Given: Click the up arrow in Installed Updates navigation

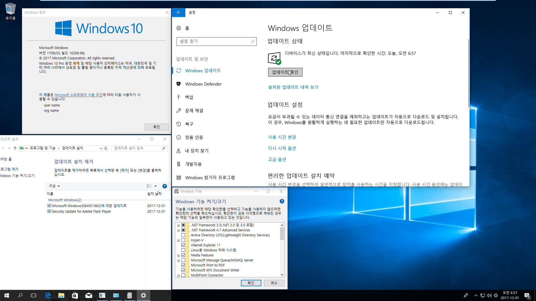Looking at the screenshot, I should point(15,148).
